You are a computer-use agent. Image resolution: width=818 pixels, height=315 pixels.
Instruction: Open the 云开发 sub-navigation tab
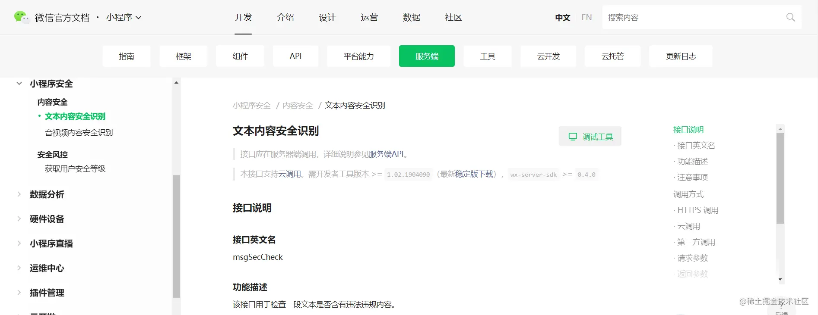[548, 56]
